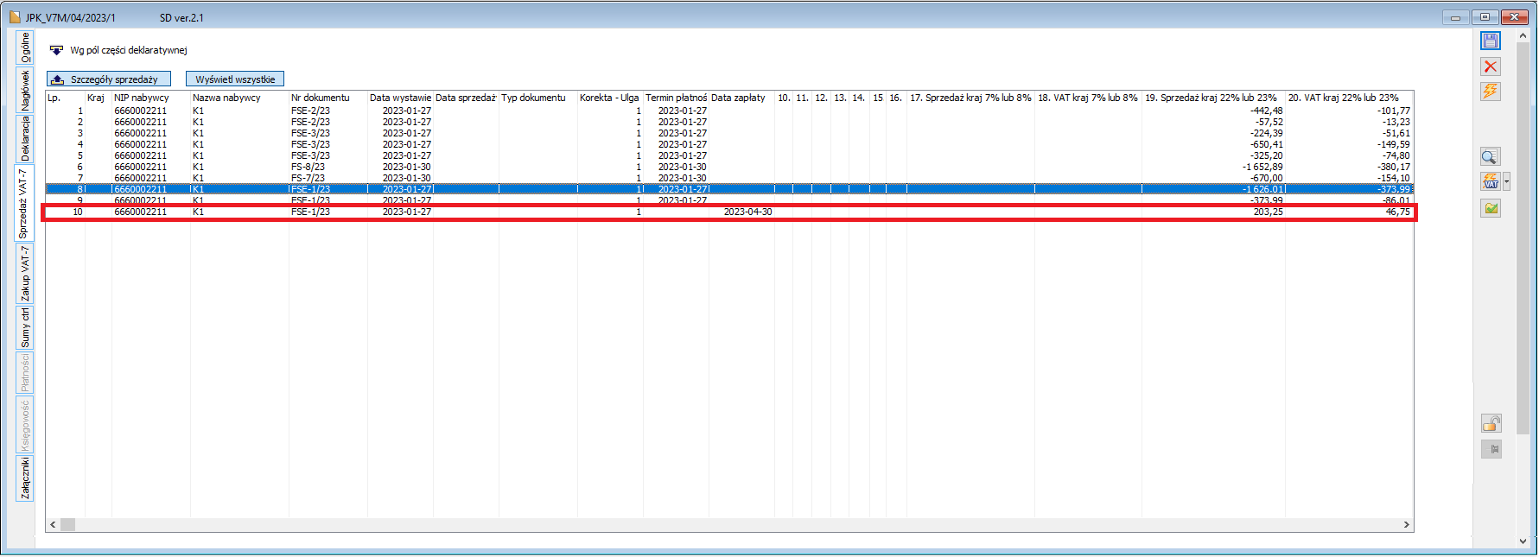Open the dropdown arrow beside the VAT icon
This screenshot has width=1539, height=557.
[x=1507, y=181]
